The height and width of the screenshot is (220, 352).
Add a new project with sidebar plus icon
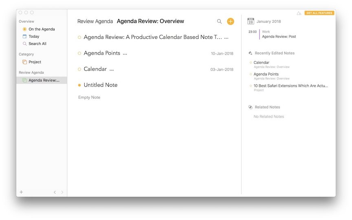click(21, 192)
